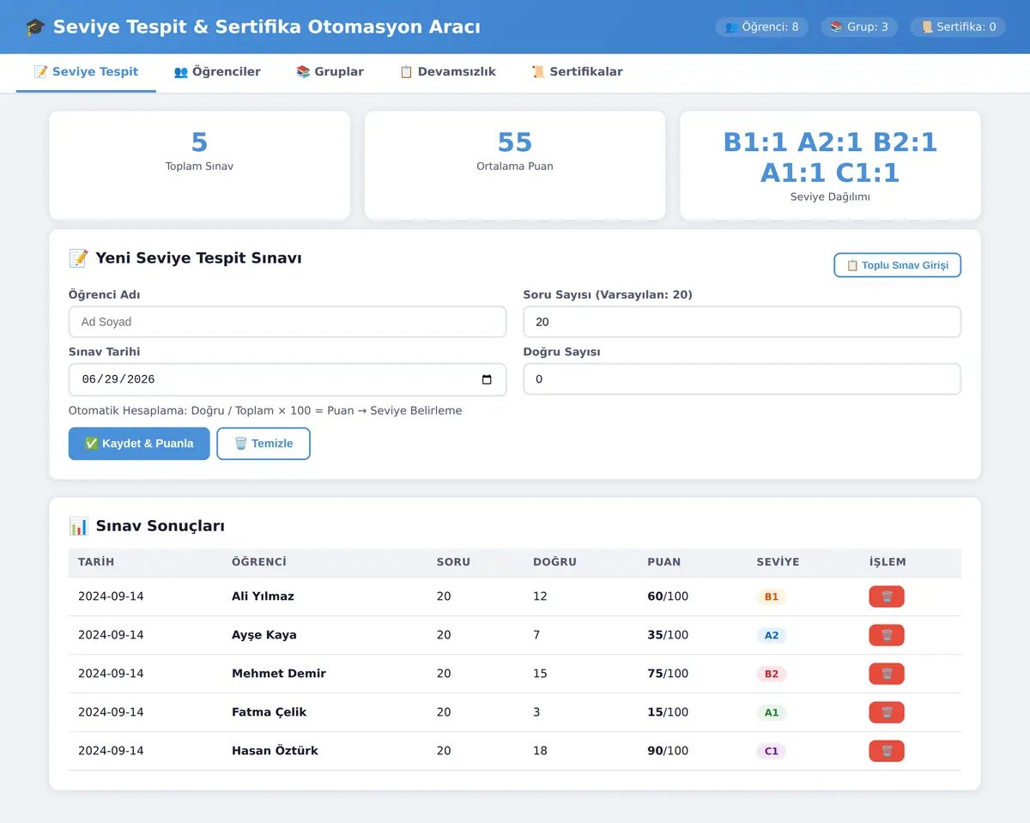Delete Ayşe Kaya exam result row
This screenshot has width=1030, height=823.
pos(886,635)
